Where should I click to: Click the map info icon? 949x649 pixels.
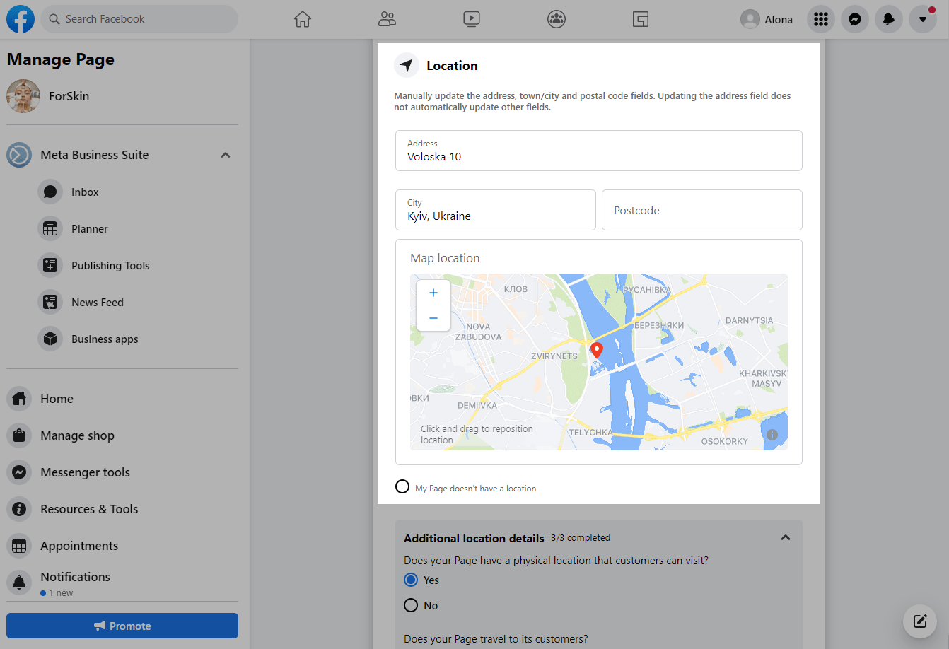click(772, 435)
